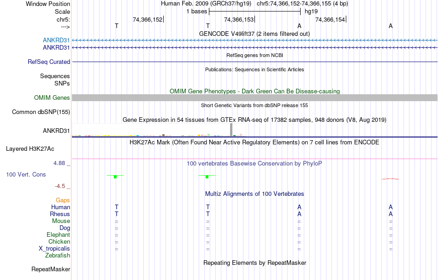Click Short Genetic Variants dbSNP title
The width and height of the screenshot is (438, 280).
(x=255, y=105)
